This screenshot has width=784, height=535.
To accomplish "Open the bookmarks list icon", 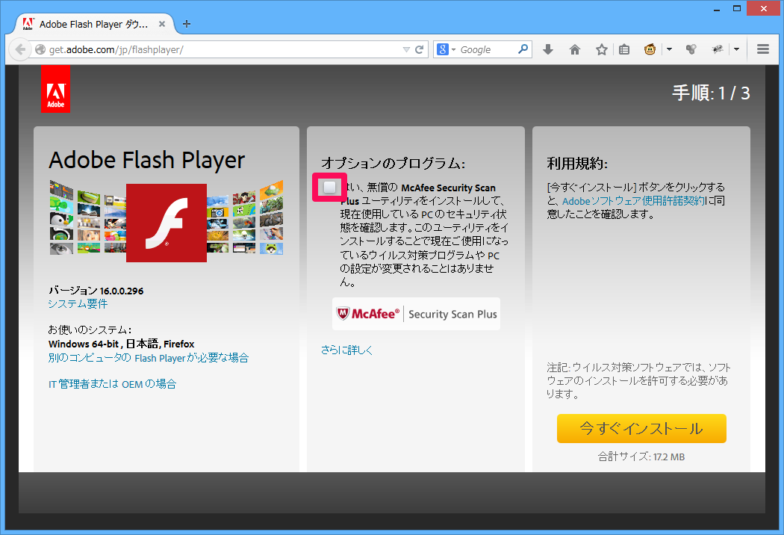I will coord(624,50).
